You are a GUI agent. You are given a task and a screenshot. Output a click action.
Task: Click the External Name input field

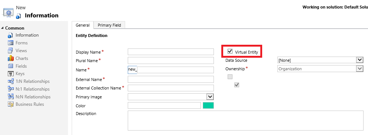[x=170, y=79]
